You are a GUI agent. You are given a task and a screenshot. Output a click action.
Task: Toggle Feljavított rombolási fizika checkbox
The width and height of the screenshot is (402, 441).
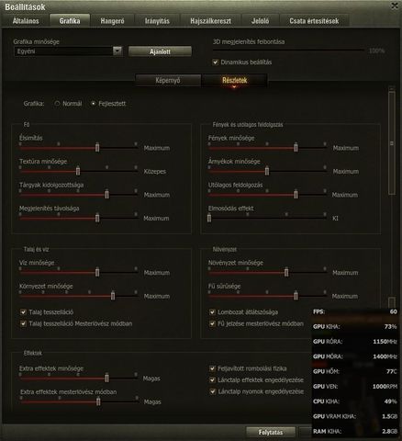coord(212,368)
